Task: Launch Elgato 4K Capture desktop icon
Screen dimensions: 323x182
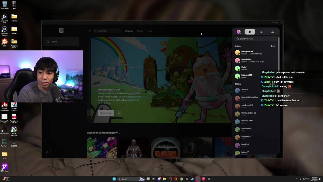Action: (5, 31)
